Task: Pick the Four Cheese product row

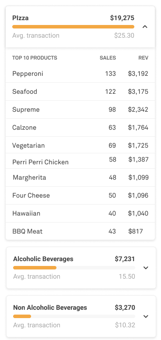Action: point(80,195)
